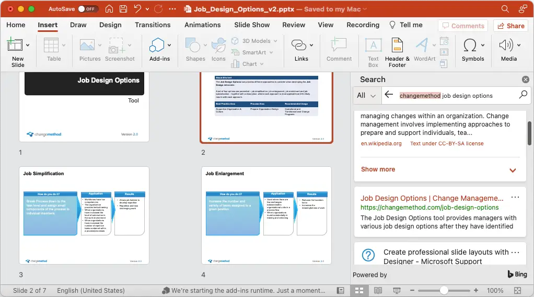Open the Add-ins hexagon icon
This screenshot has width=534, height=297.
(157, 45)
